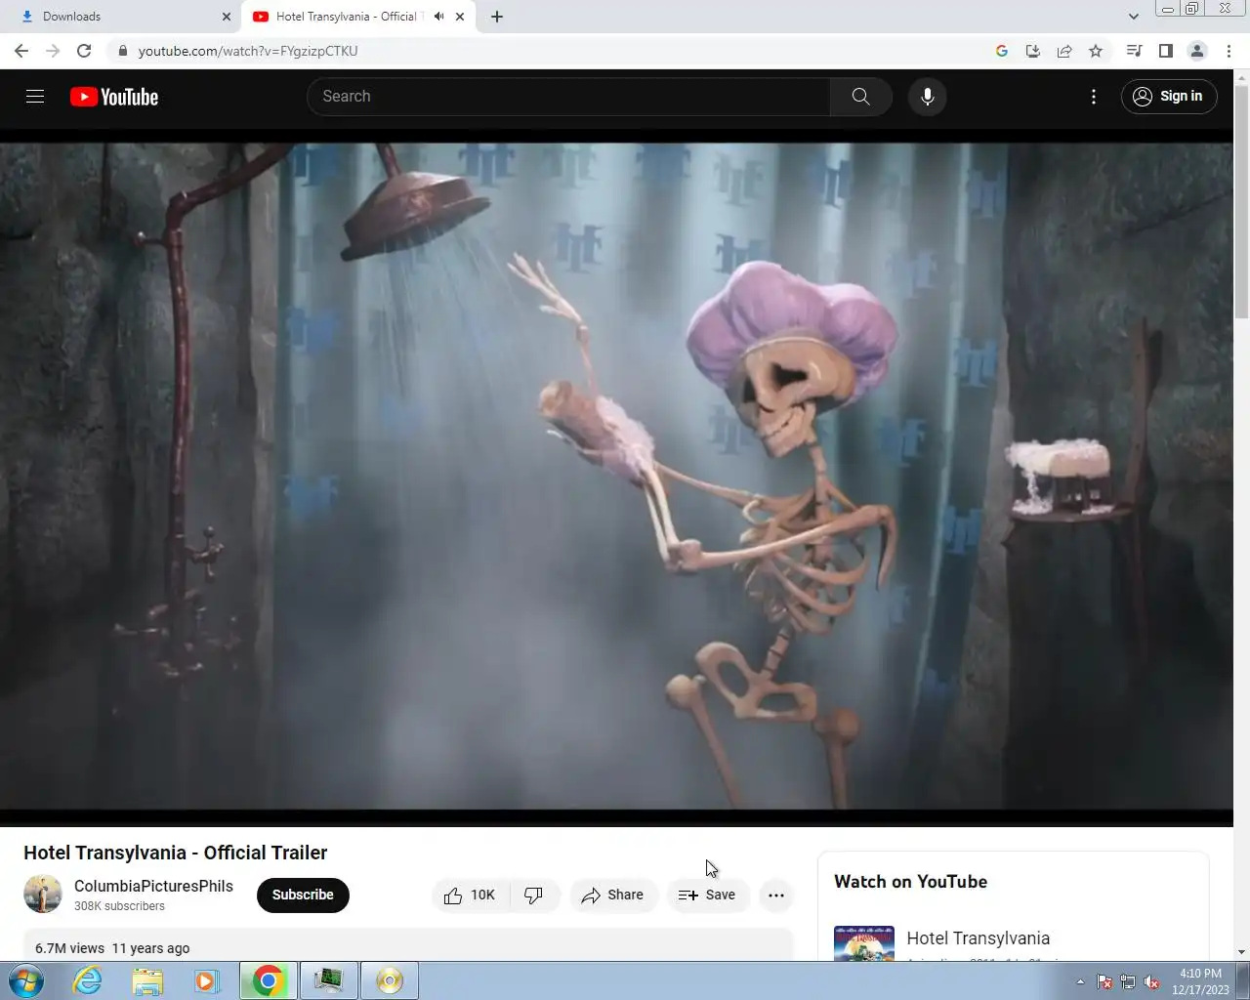Go back in browser history
The image size is (1250, 1000).
click(x=21, y=51)
